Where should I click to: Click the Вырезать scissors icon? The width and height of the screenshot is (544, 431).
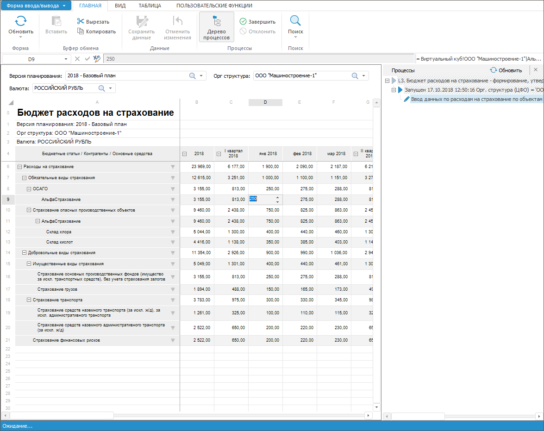(81, 21)
